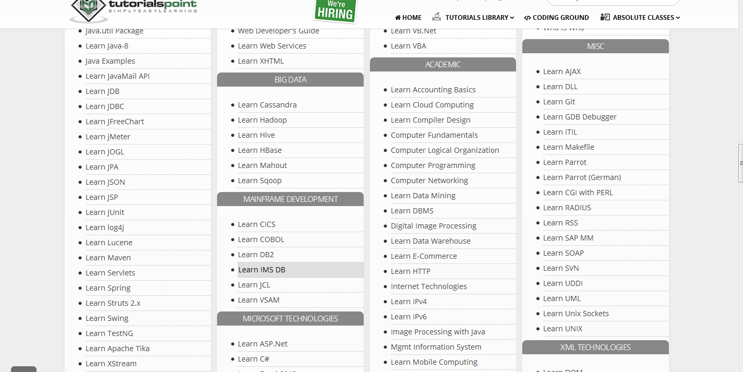The height and width of the screenshot is (372, 743).
Task: Open Learn DB2 link
Action: pos(256,255)
